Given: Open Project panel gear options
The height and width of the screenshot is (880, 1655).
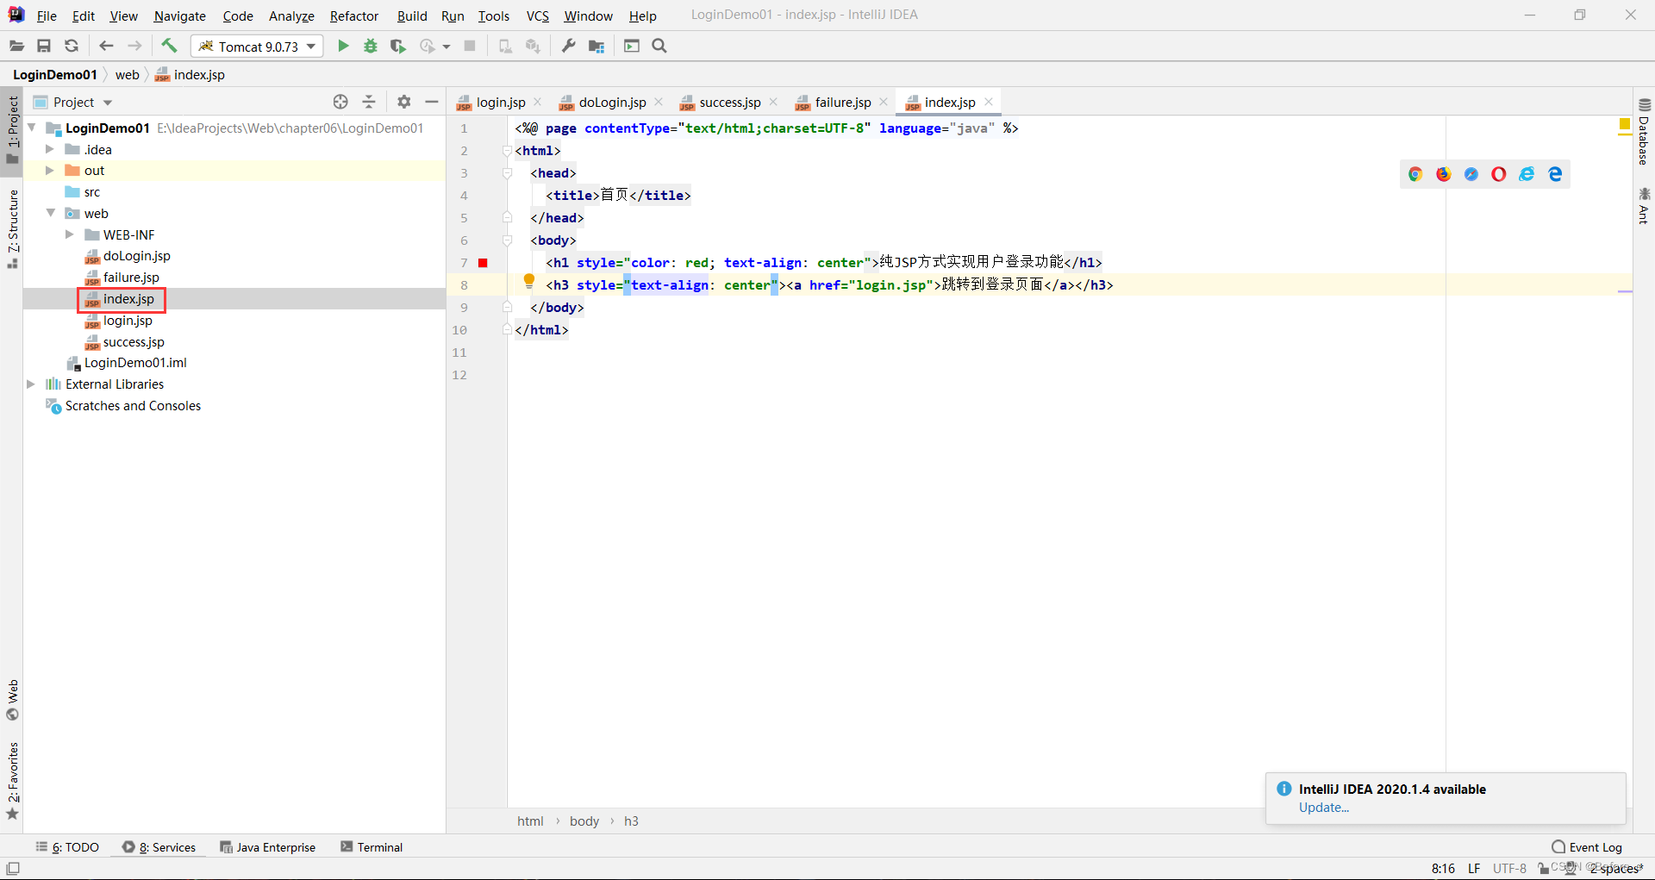Looking at the screenshot, I should pos(404,102).
